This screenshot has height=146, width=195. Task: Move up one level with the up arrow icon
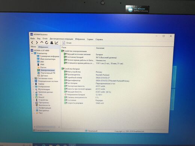(42, 43)
